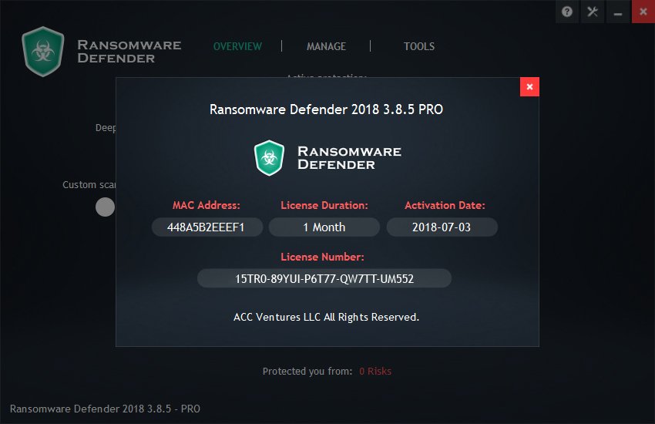The height and width of the screenshot is (424, 655).
Task: Close the Ransomware Defender main window
Action: pyautogui.click(x=643, y=12)
